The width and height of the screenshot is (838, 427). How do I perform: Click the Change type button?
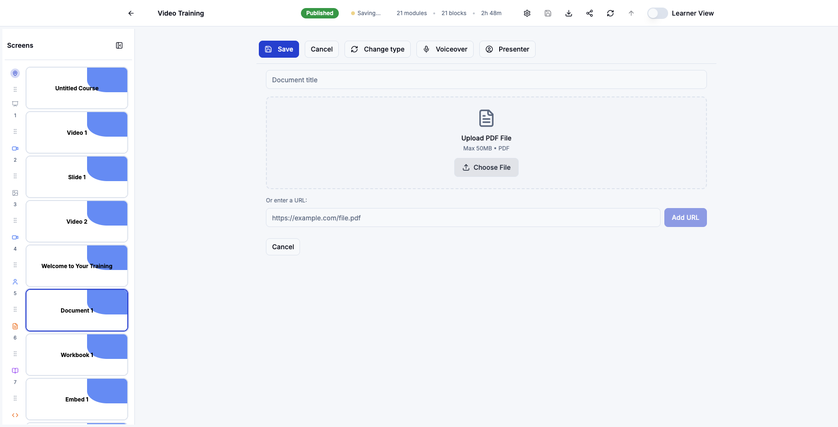pos(378,49)
